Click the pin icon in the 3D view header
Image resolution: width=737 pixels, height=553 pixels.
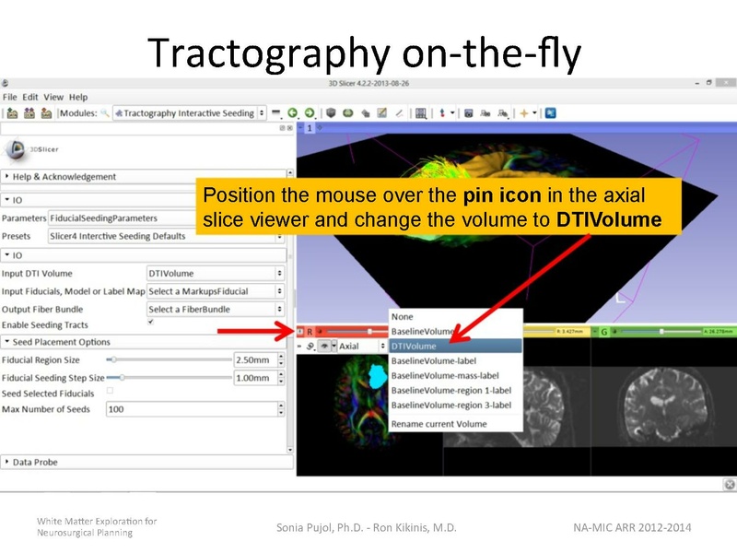[301, 127]
